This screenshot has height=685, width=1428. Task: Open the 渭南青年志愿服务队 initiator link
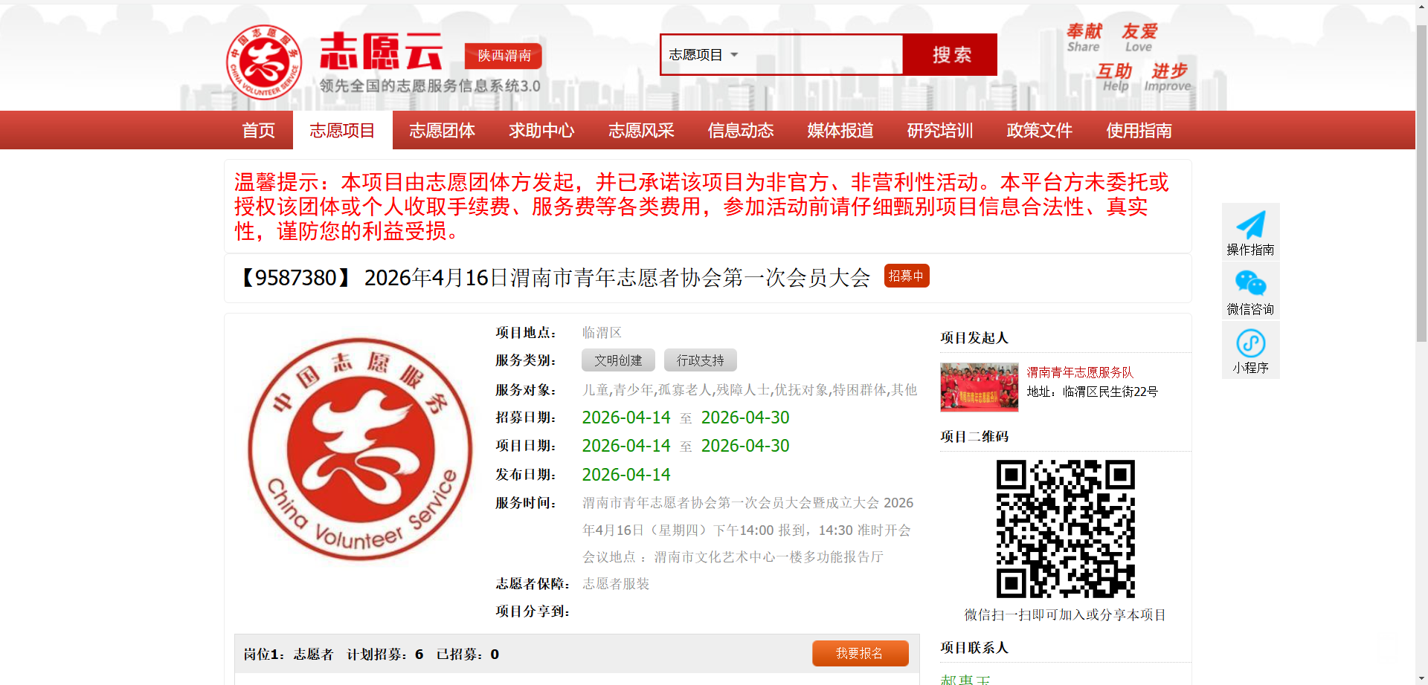tap(1079, 372)
